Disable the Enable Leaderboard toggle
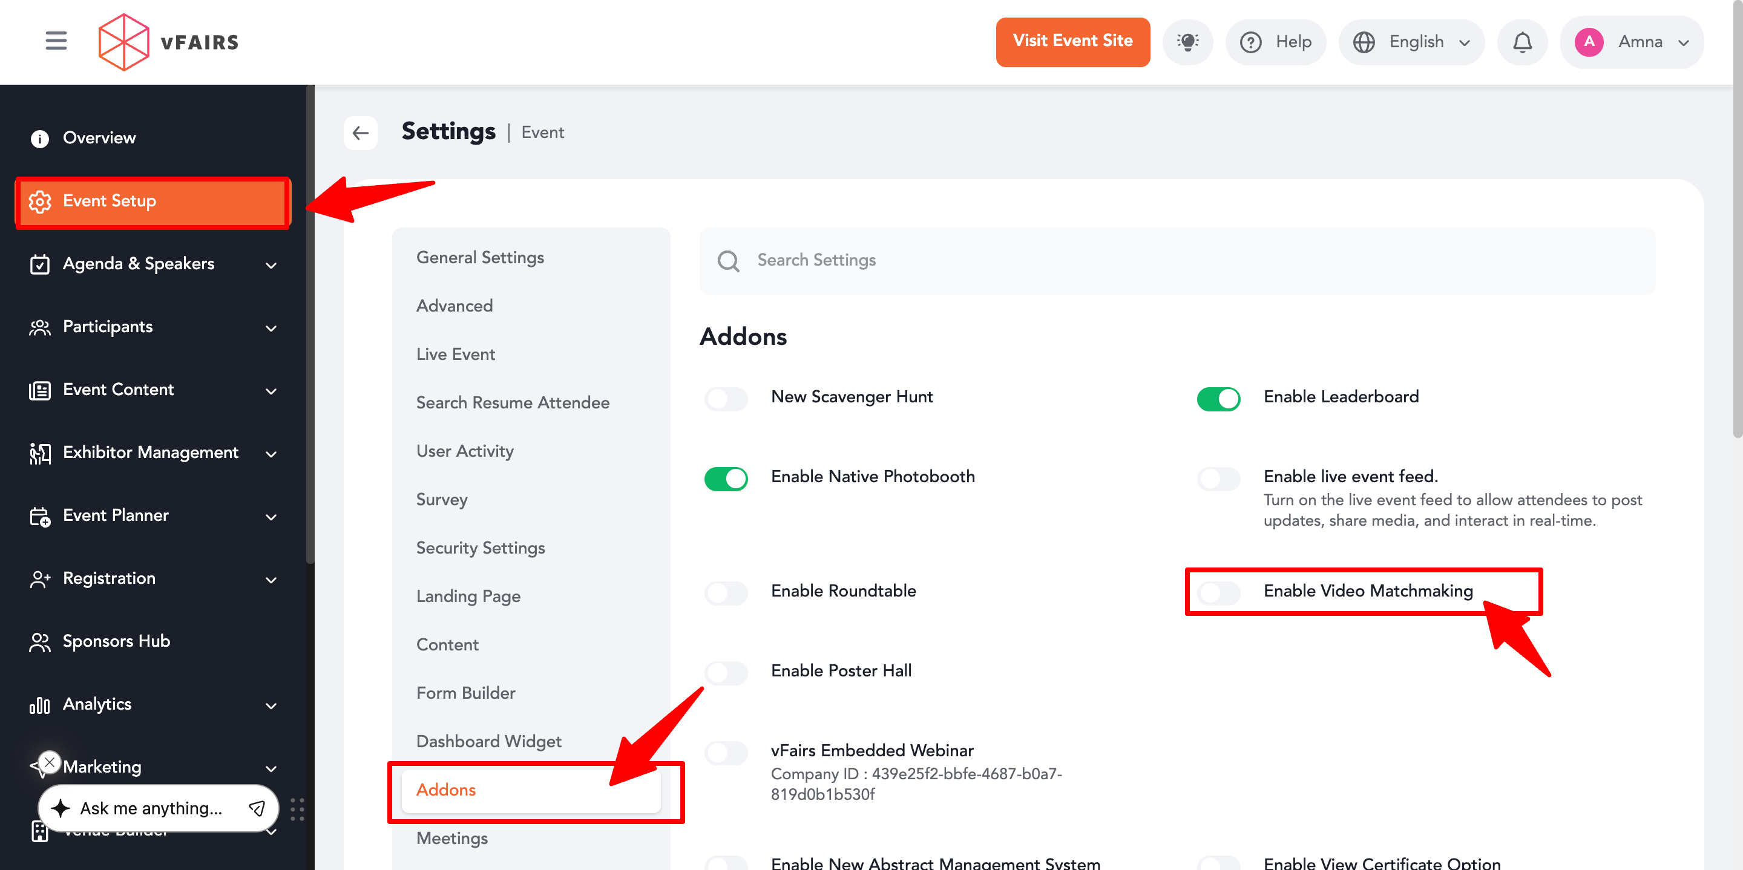The height and width of the screenshot is (870, 1743). click(1218, 399)
